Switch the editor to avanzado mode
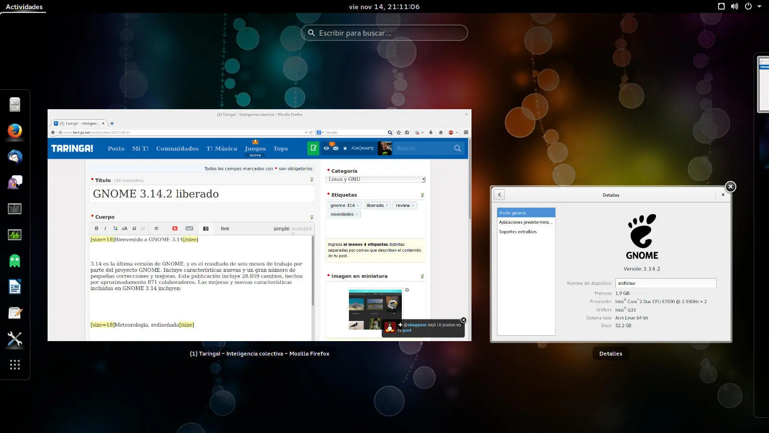This screenshot has width=769, height=433. pos(302,229)
